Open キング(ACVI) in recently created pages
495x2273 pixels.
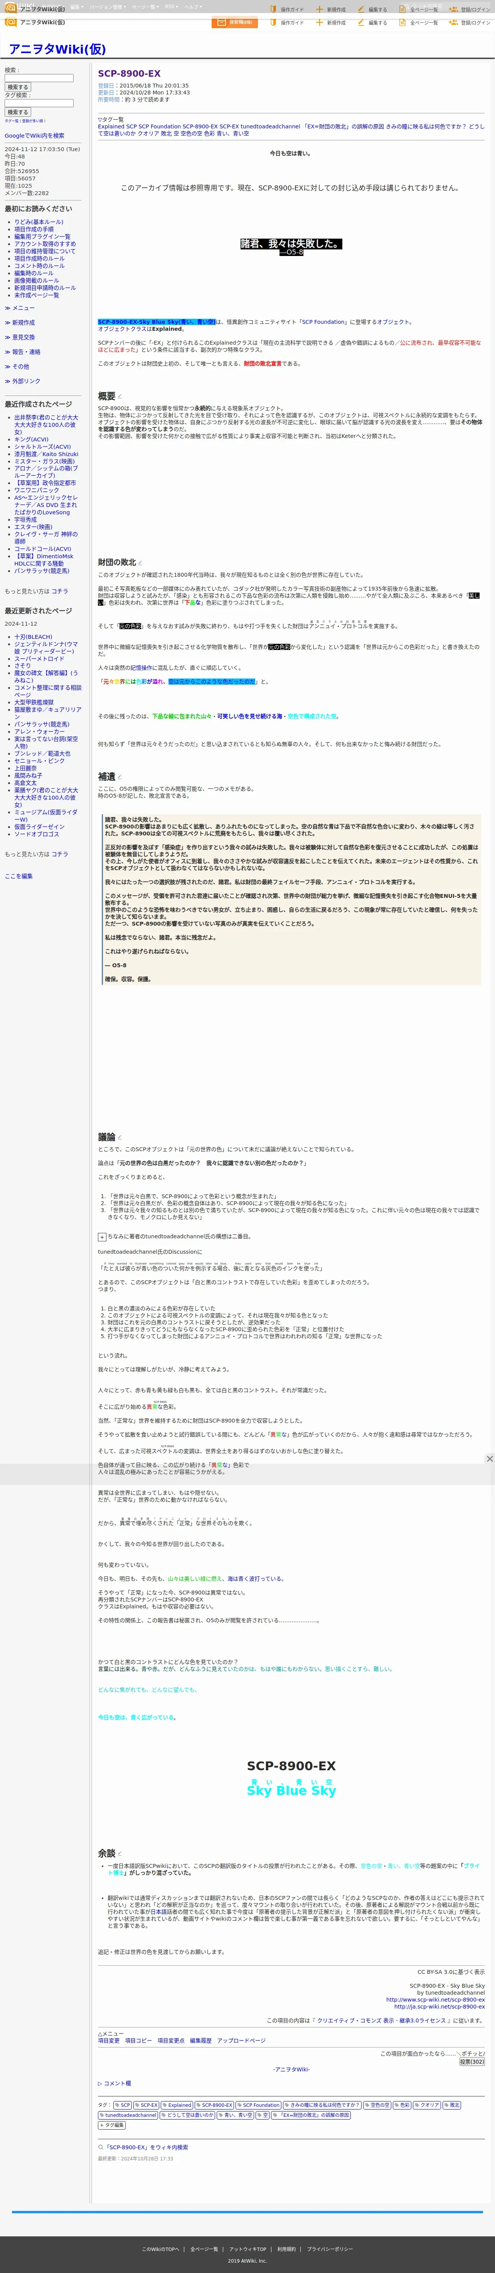click(x=31, y=439)
